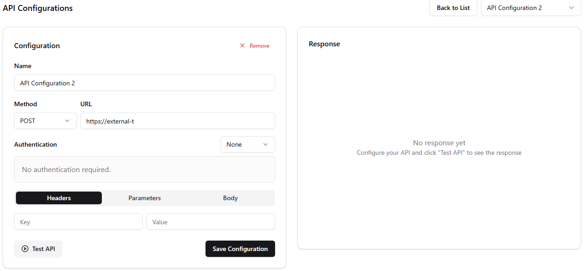Switch to the Body tab
Screen dimensions: 587x271
point(230,198)
